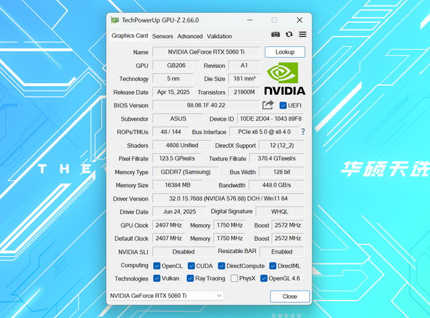Toggle the OpenGL 4.6 checkbox
Screen dimensions: 430x318
263,278
